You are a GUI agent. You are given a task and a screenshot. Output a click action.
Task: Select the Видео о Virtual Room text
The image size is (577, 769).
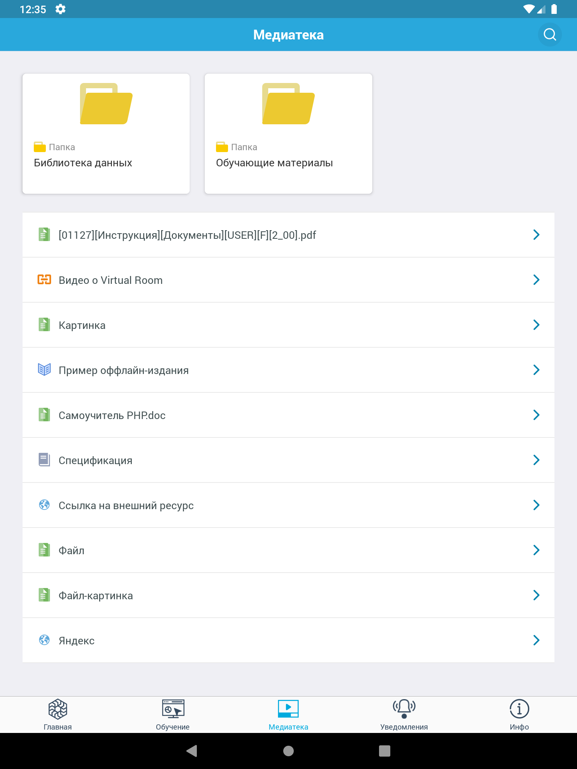[x=111, y=280]
